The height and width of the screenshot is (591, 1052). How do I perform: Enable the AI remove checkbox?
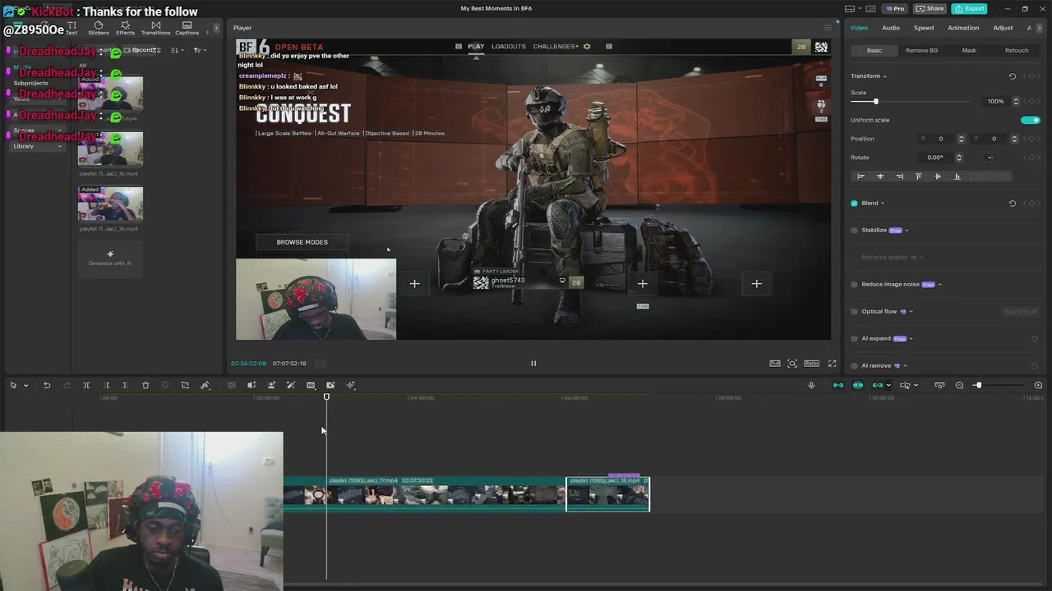(855, 365)
